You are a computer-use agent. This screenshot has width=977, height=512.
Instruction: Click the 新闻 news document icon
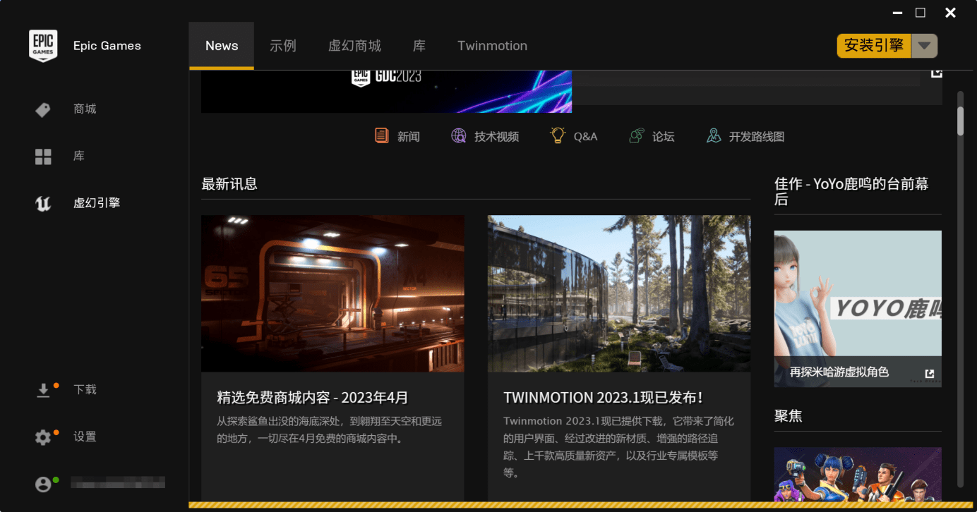(382, 135)
